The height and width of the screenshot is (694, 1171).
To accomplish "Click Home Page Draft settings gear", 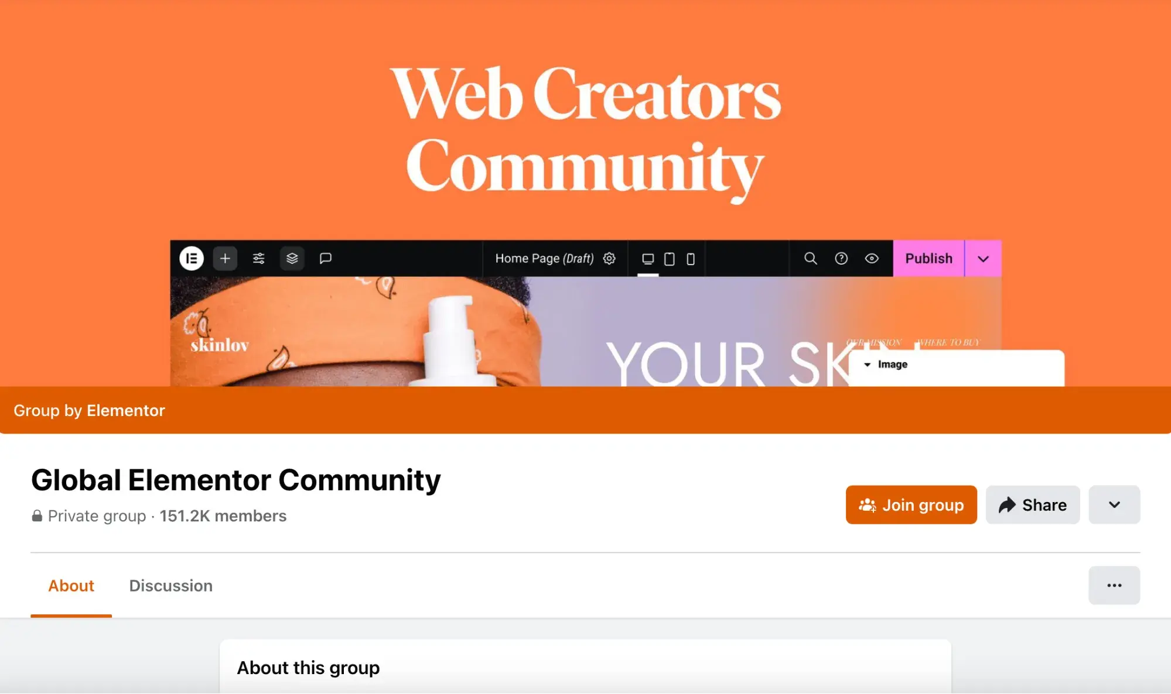I will pos(609,259).
